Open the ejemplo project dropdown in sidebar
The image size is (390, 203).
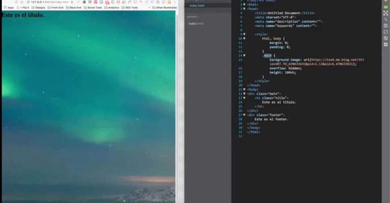pyautogui.click(x=193, y=17)
